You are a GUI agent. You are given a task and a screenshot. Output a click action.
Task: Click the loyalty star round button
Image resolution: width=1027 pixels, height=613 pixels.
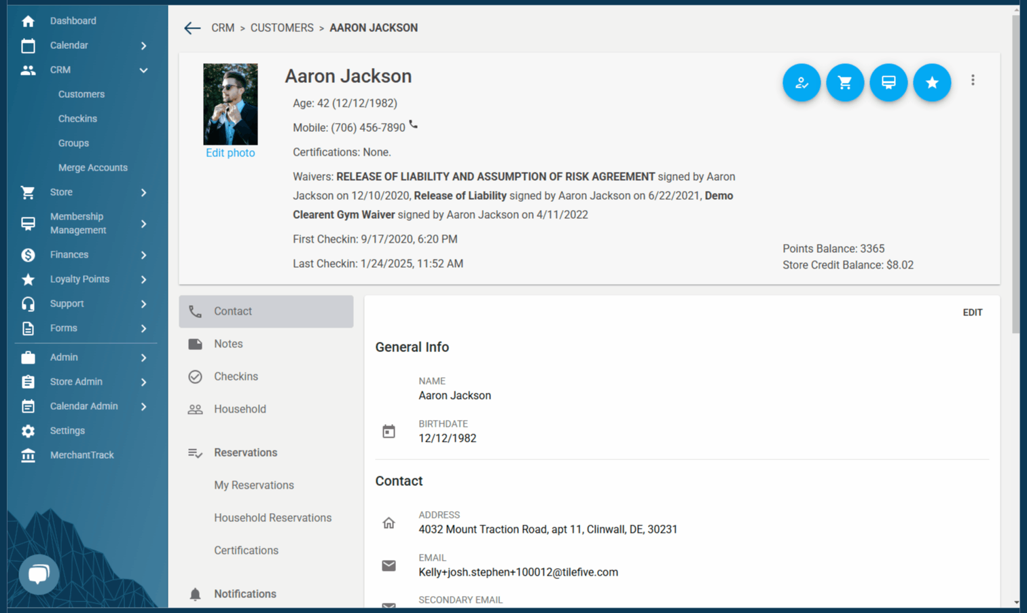[x=932, y=82]
